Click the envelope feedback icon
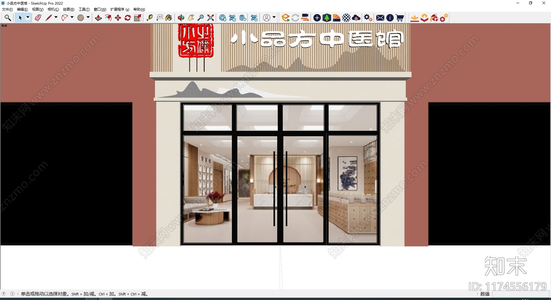The height and width of the screenshot is (300, 551). coord(380,18)
